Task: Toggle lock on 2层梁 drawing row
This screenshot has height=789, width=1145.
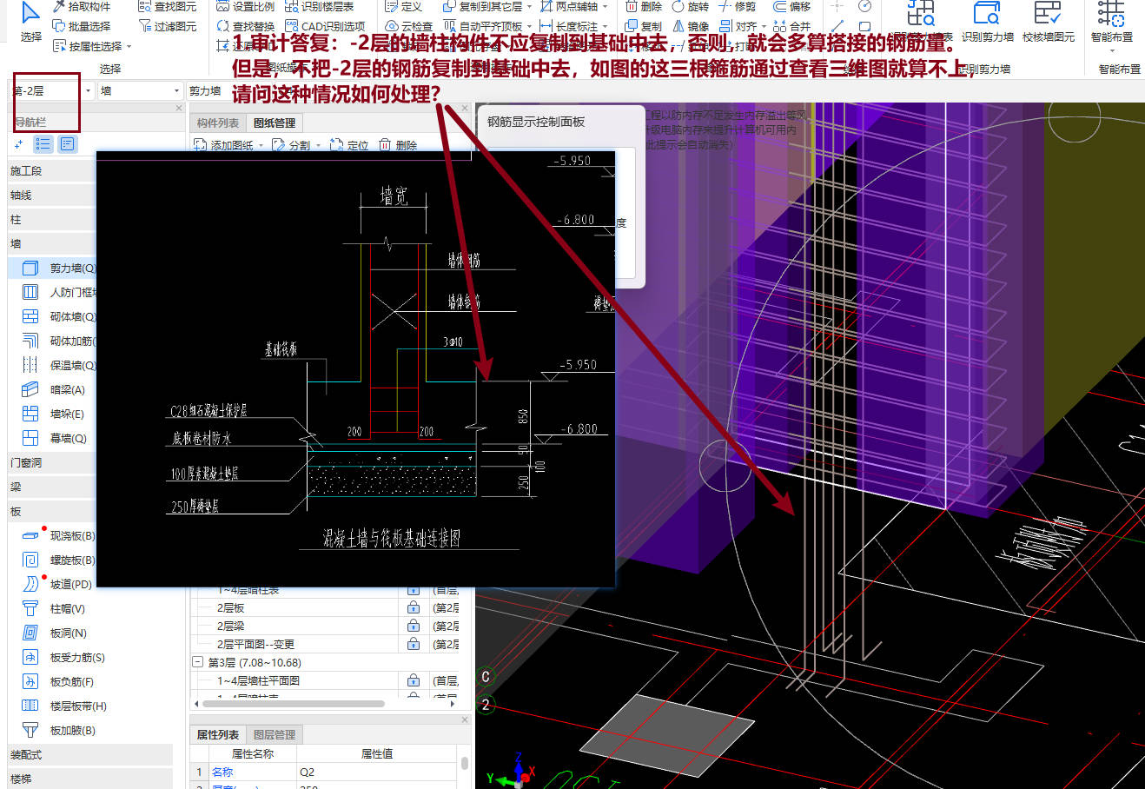Action: click(414, 626)
